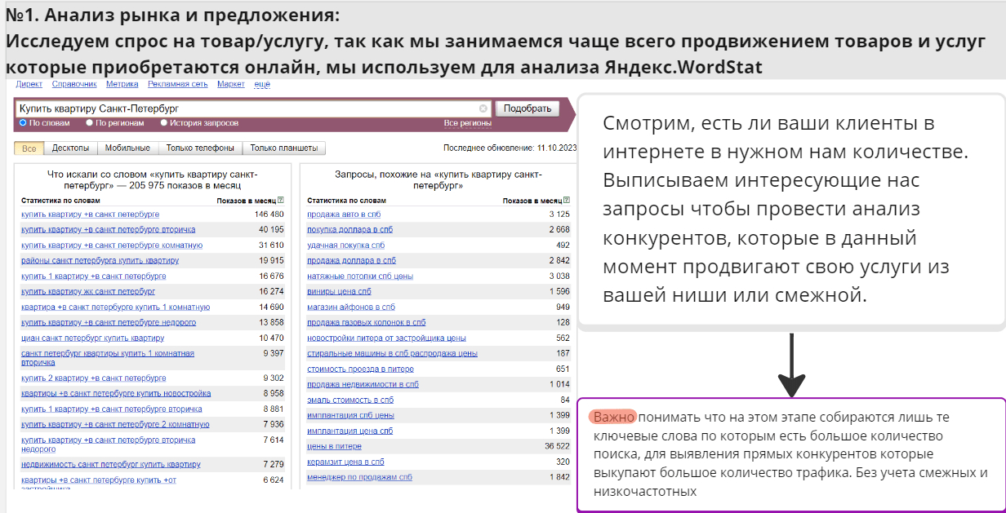
Task: Open the 'Рекламная сеть' top link
Action: (178, 84)
